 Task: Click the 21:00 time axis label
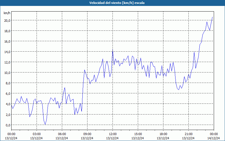point(188,134)
